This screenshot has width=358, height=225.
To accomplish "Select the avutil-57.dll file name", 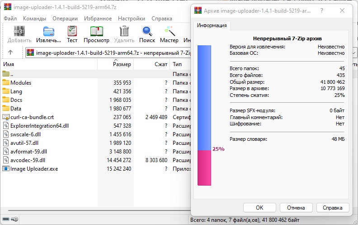I will coord(24,143).
